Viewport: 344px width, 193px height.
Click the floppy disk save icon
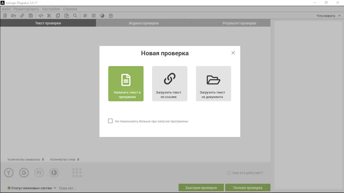[x=31, y=16]
